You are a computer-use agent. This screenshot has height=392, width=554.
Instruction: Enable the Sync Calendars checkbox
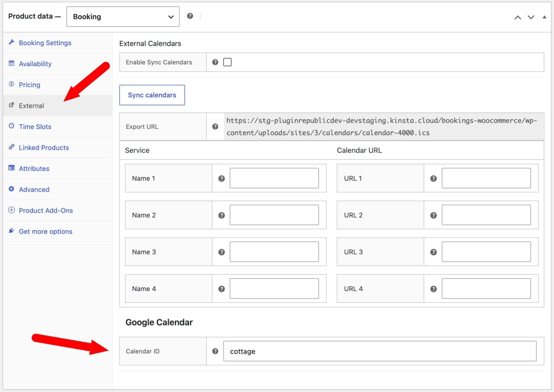(x=227, y=62)
